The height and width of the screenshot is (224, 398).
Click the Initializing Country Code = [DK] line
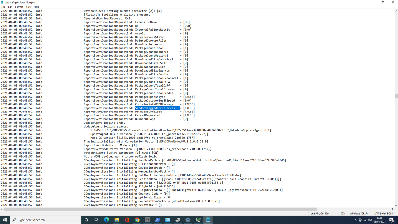(127, 193)
